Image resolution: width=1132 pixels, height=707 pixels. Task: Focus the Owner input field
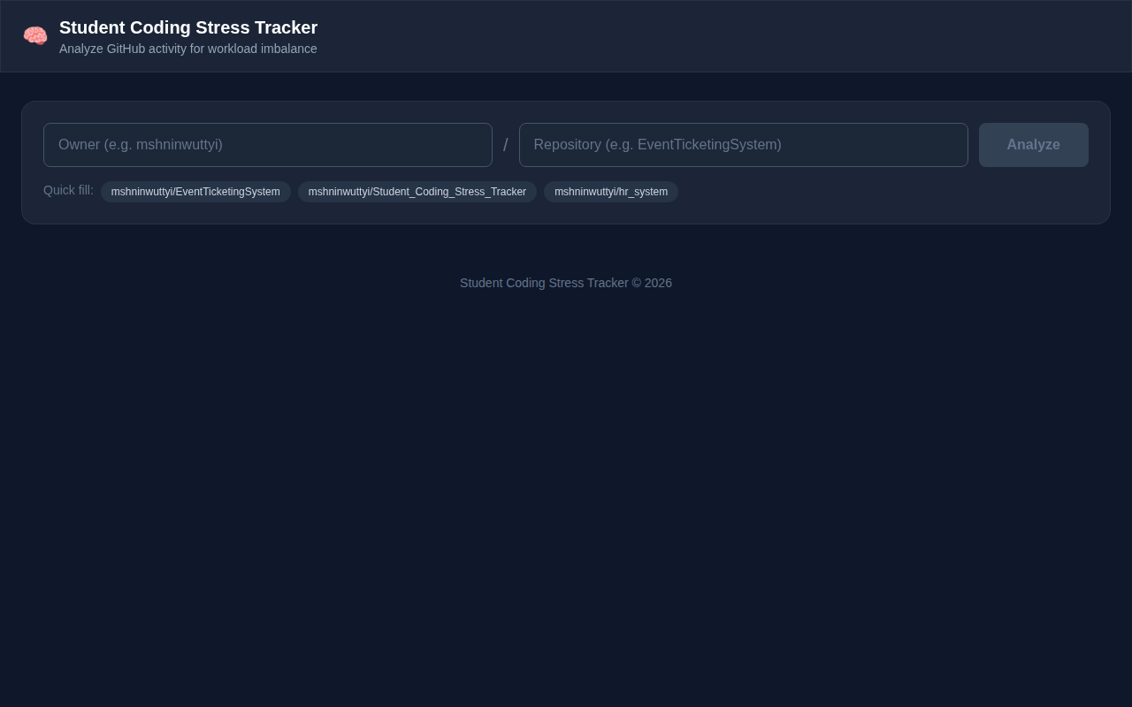[268, 145]
